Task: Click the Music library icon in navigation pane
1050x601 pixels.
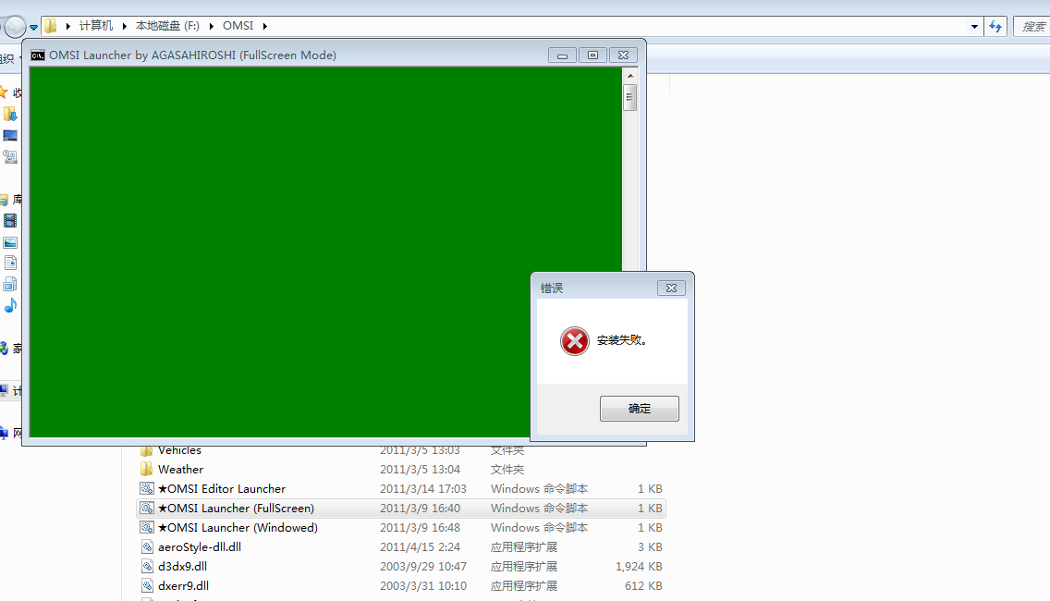Action: pos(9,306)
